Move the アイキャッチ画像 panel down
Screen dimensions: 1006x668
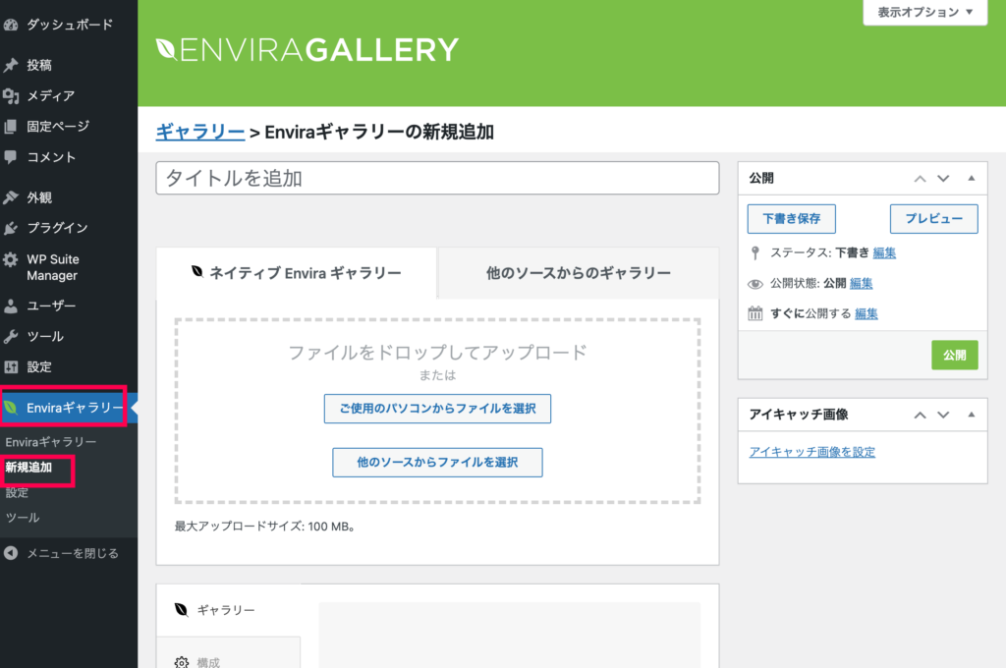(943, 415)
